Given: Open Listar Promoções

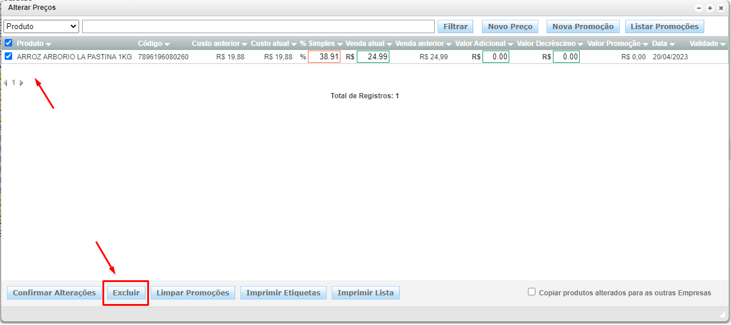Looking at the screenshot, I should click(664, 26).
